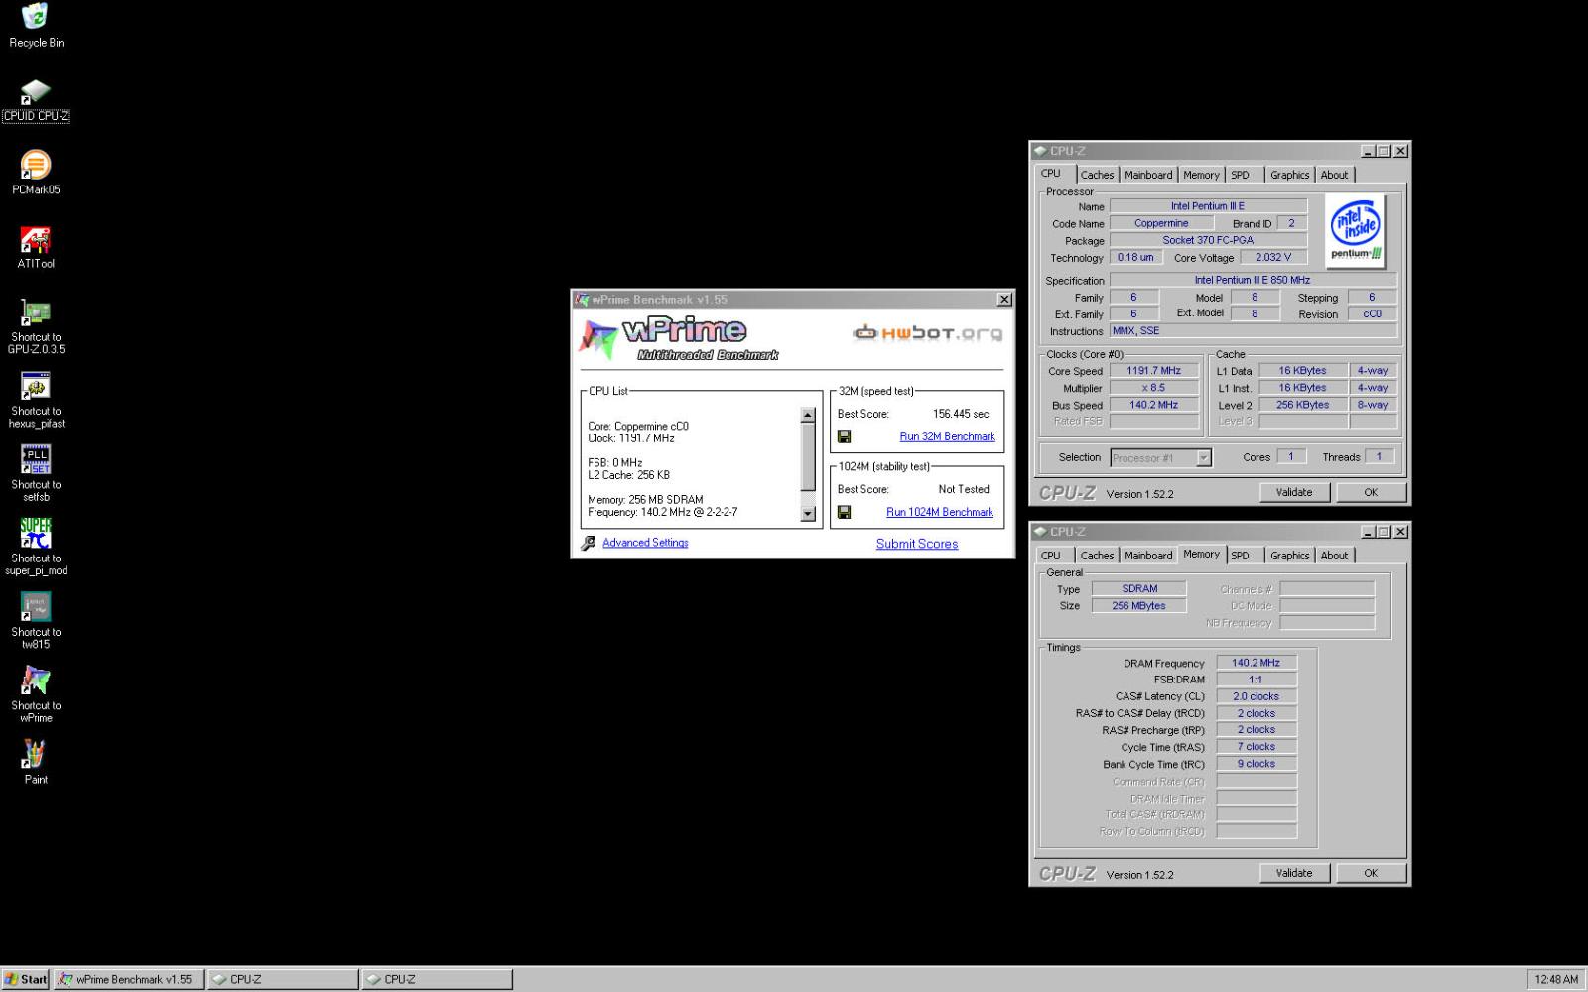Close the wPrime Benchmark window
This screenshot has width=1588, height=992.
point(1004,300)
